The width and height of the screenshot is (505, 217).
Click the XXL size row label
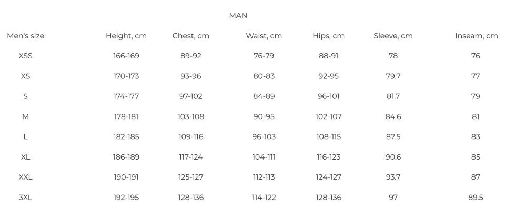click(x=25, y=177)
